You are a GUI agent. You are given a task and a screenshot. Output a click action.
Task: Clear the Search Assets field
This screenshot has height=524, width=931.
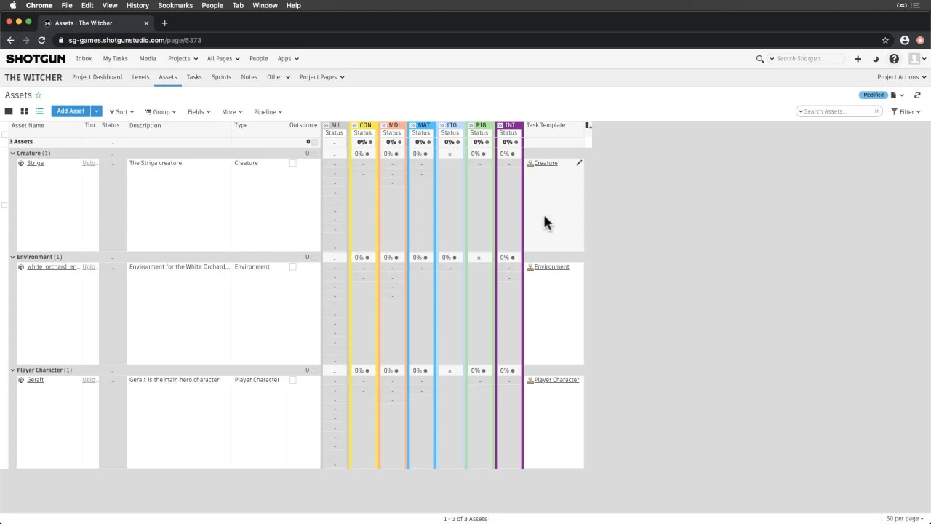(x=876, y=111)
